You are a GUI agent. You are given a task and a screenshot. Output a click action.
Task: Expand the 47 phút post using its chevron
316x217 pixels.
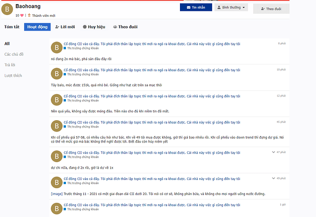point(273,152)
